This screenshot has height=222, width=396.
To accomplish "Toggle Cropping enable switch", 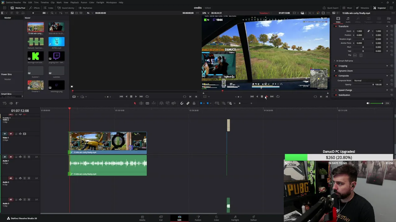I will pos(336,66).
